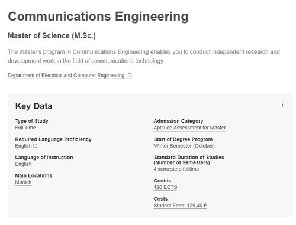Click the Admission Category label

click(x=178, y=121)
